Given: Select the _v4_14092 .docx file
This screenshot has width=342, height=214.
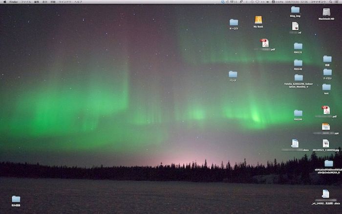Looking at the screenshot, I should click(325, 193).
